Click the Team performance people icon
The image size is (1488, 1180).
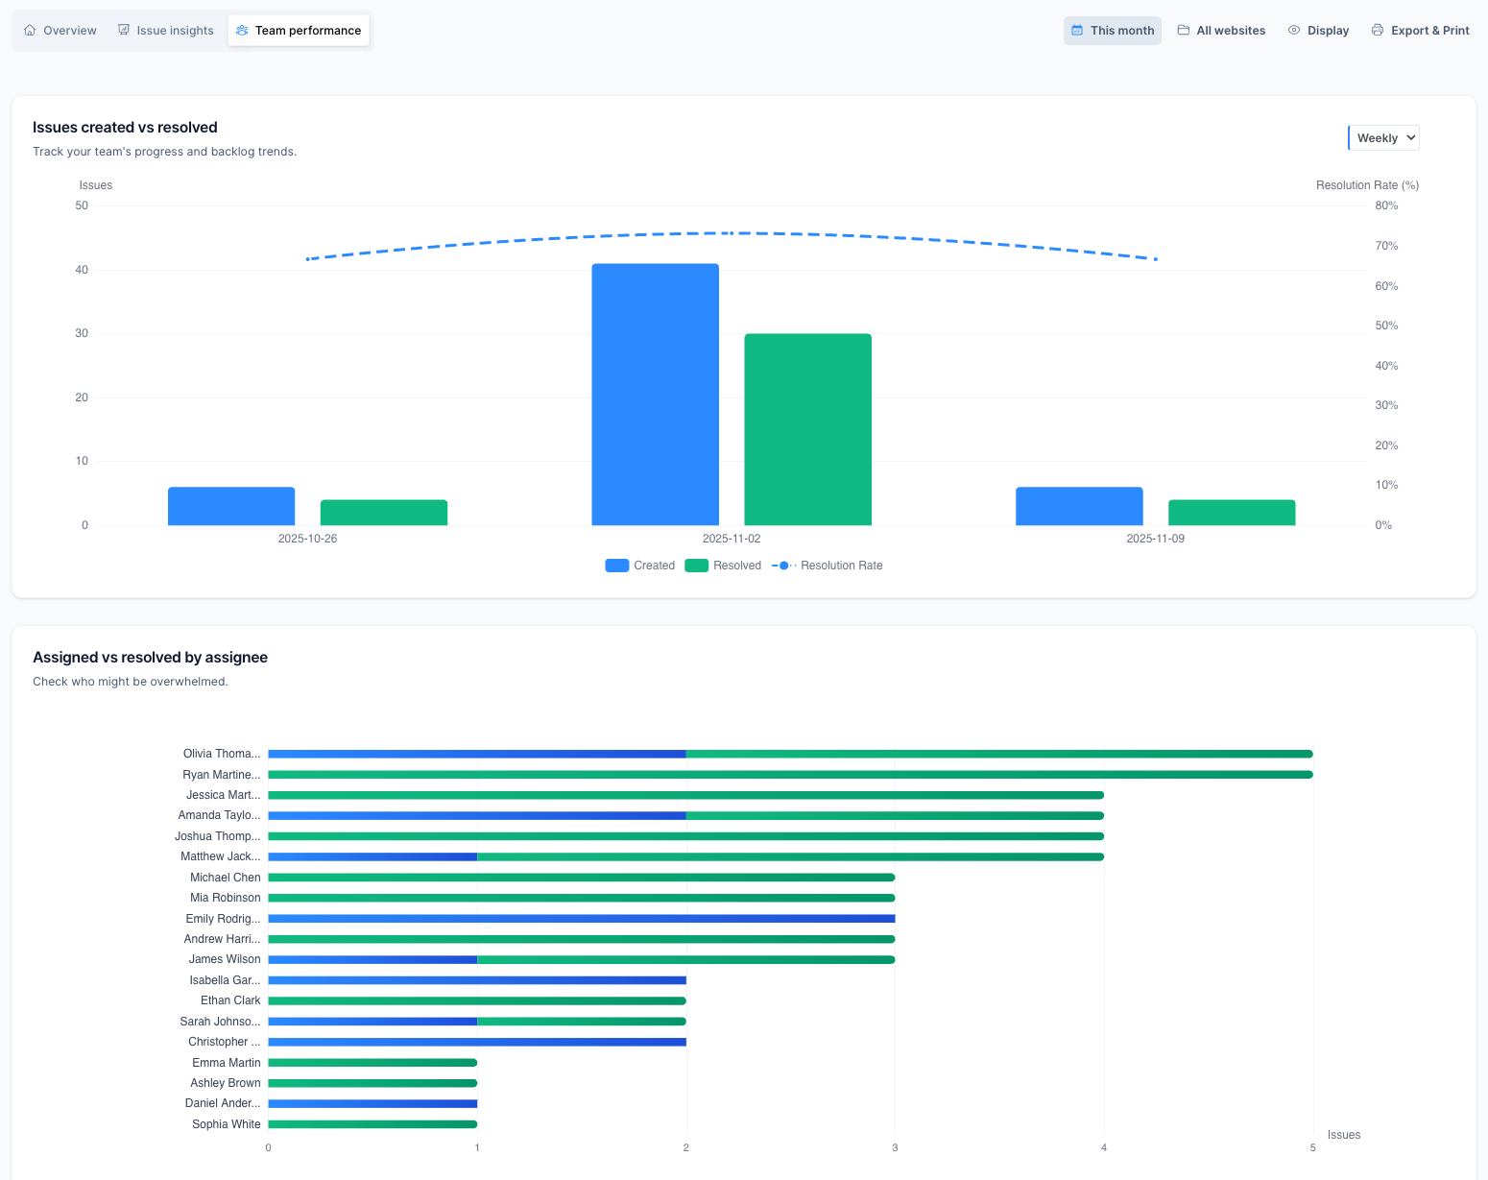click(x=242, y=31)
